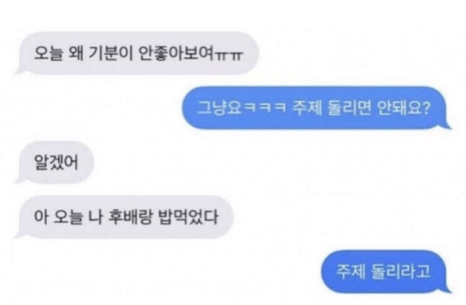This screenshot has width=466, height=305.
Task: Click the word '밥먹었다' in the gray bubble
Action: click(189, 217)
